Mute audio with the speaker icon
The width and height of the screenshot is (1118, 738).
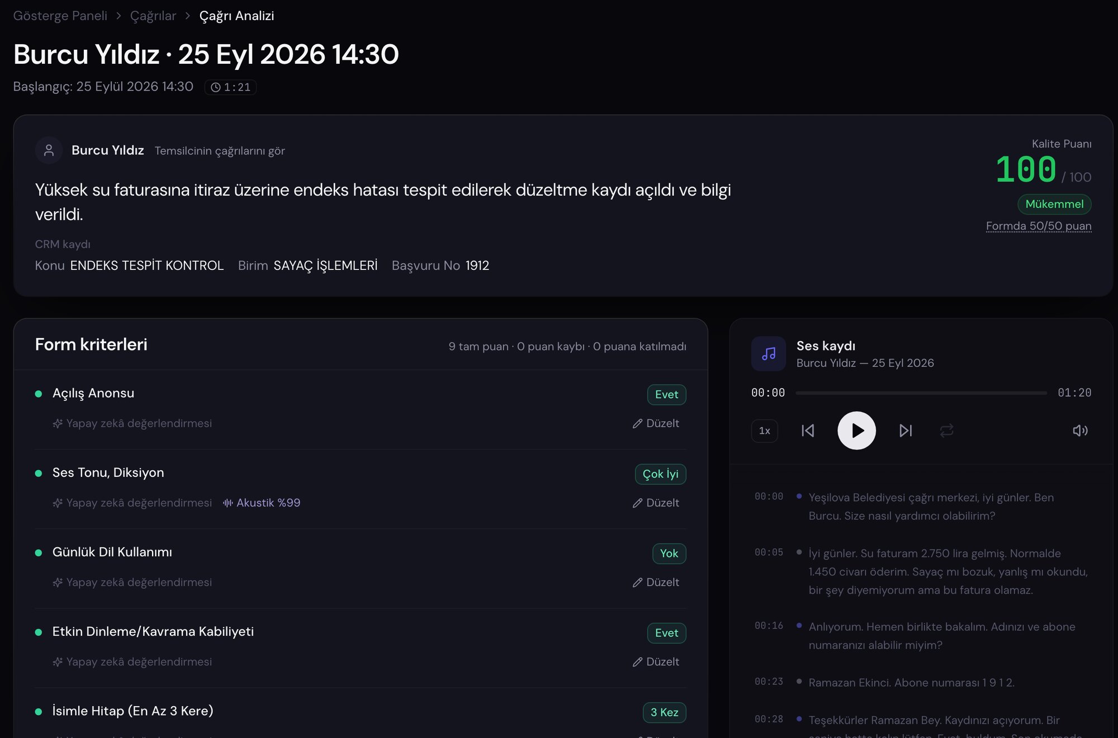coord(1080,430)
